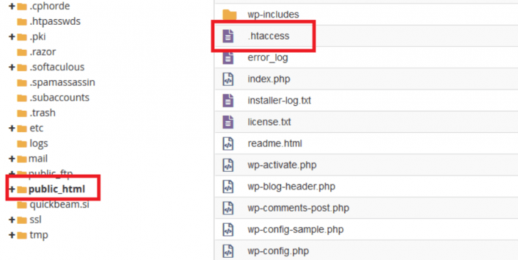The image size is (518, 260).
Task: Click the license.txt file icon
Action: coord(228,122)
